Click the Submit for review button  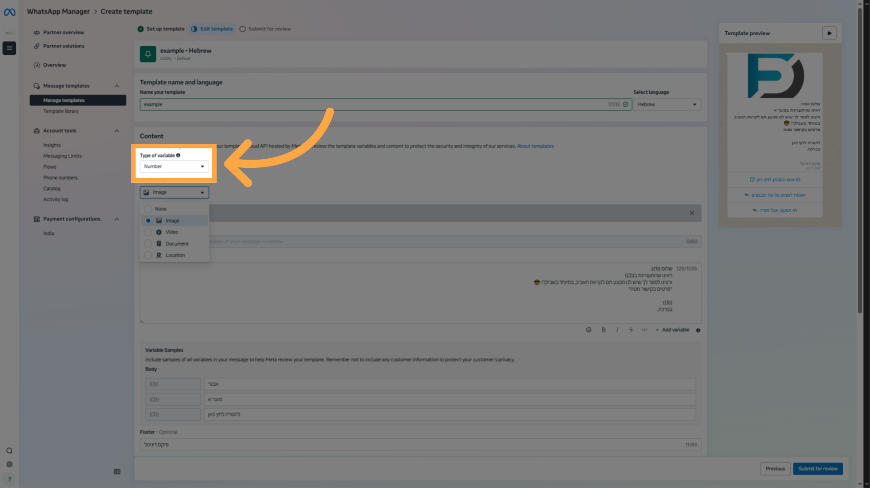(x=818, y=469)
